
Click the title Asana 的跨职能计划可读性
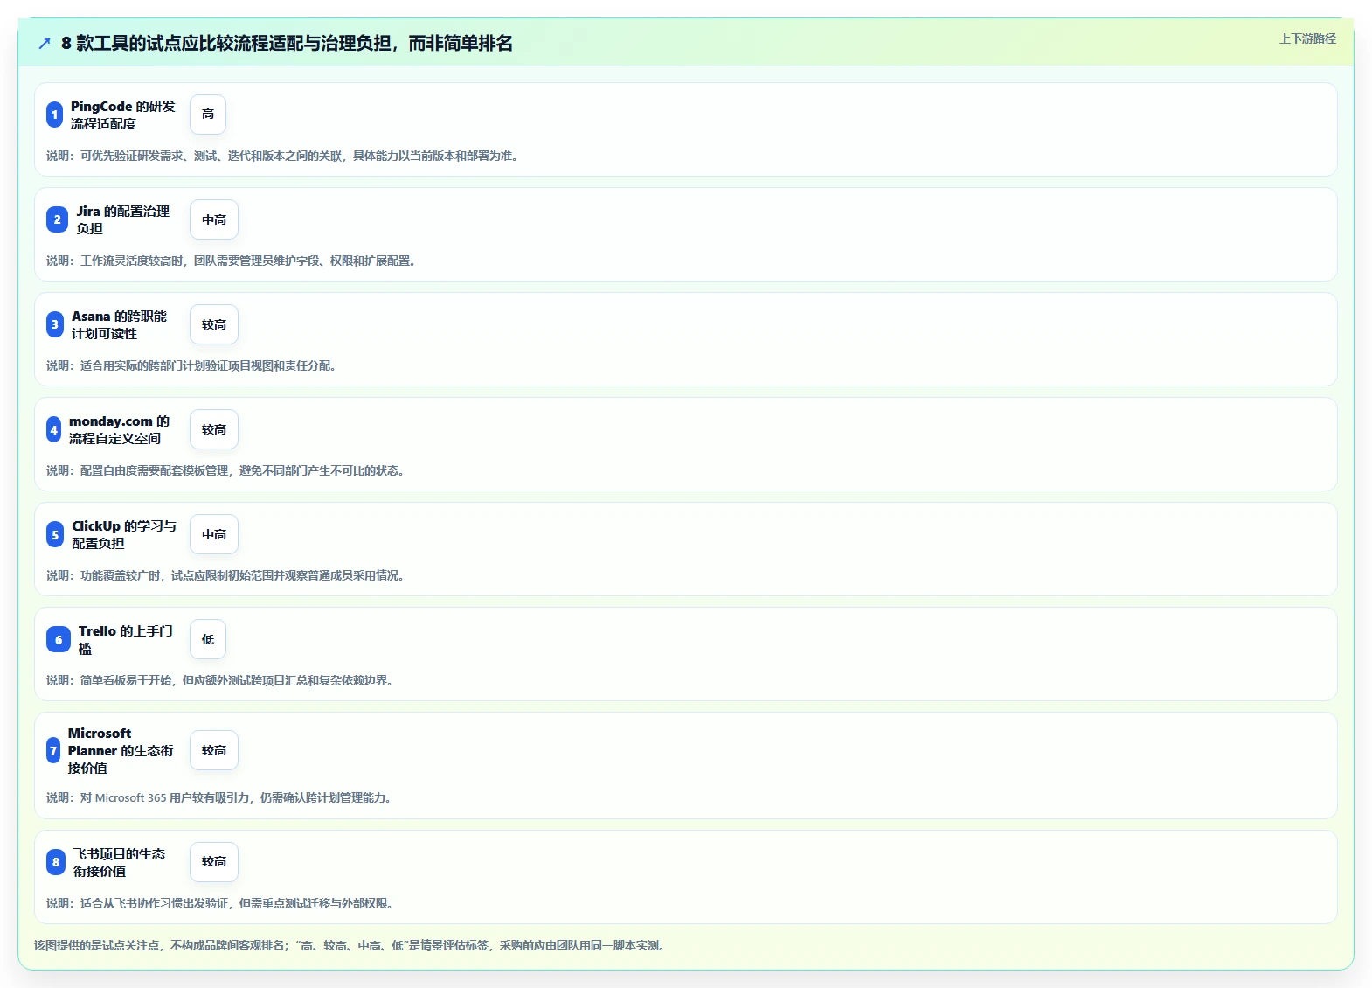(x=120, y=324)
